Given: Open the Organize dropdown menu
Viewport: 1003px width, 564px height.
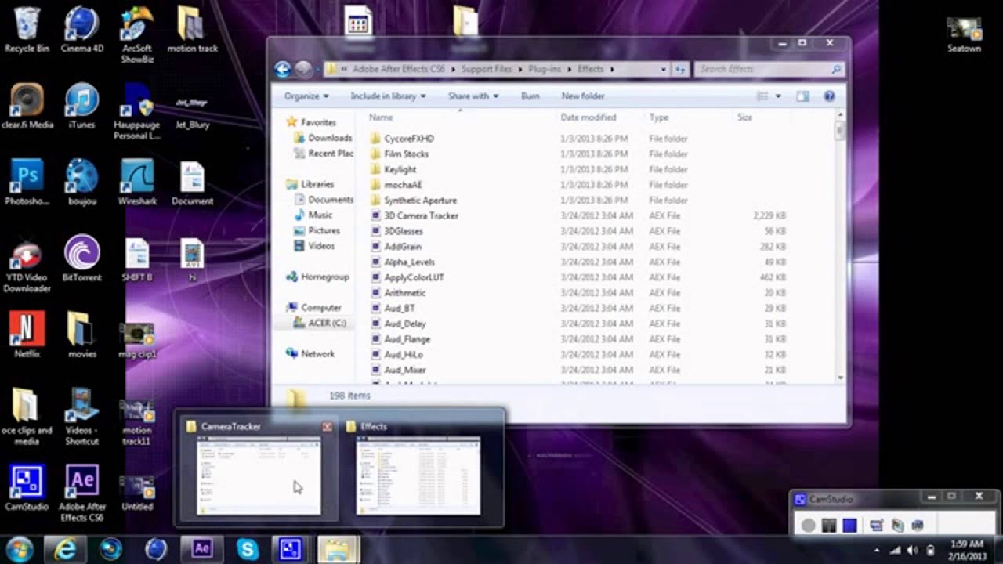Looking at the screenshot, I should pyautogui.click(x=306, y=96).
